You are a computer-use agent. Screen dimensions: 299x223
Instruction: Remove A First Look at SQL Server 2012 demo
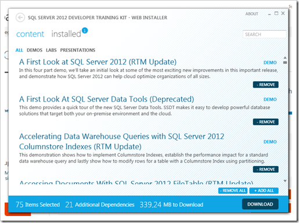click(266, 85)
